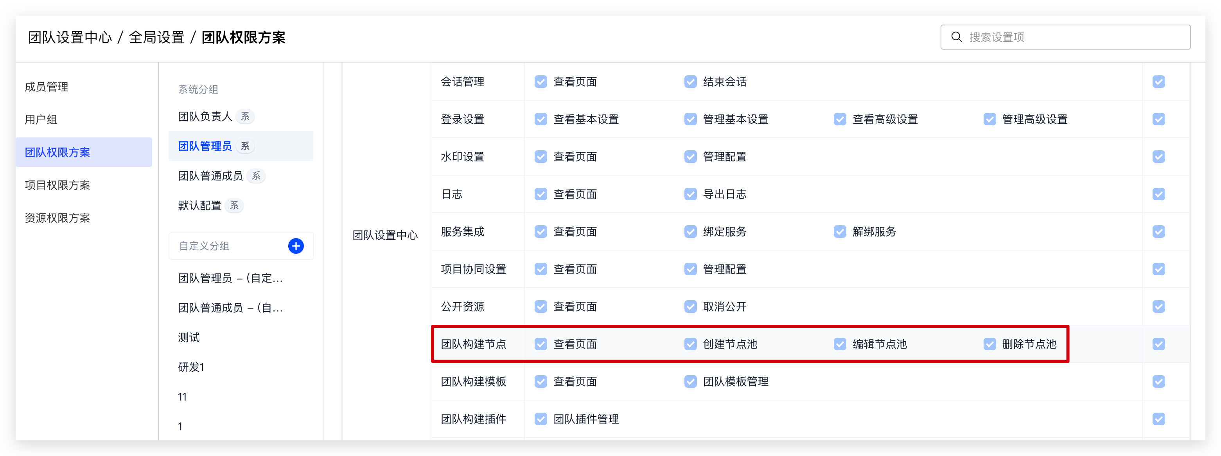The image size is (1221, 456).
Task: Toggle the 团队模板管理 checkbox
Action: point(691,382)
